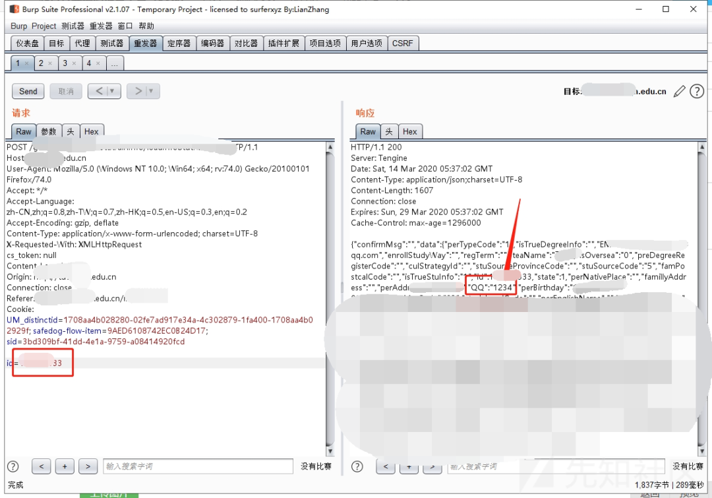Close Repeater tab 1 with its x
The image size is (712, 498).
[27, 63]
